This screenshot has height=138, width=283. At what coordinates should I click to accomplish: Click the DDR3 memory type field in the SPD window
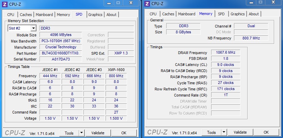click(87, 28)
